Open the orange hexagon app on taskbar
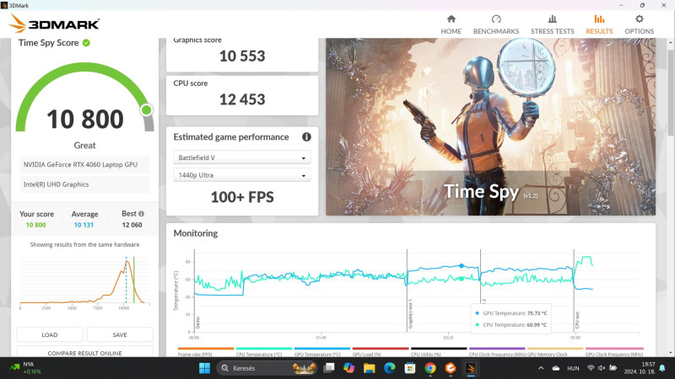This screenshot has width=675, height=379. point(451,368)
